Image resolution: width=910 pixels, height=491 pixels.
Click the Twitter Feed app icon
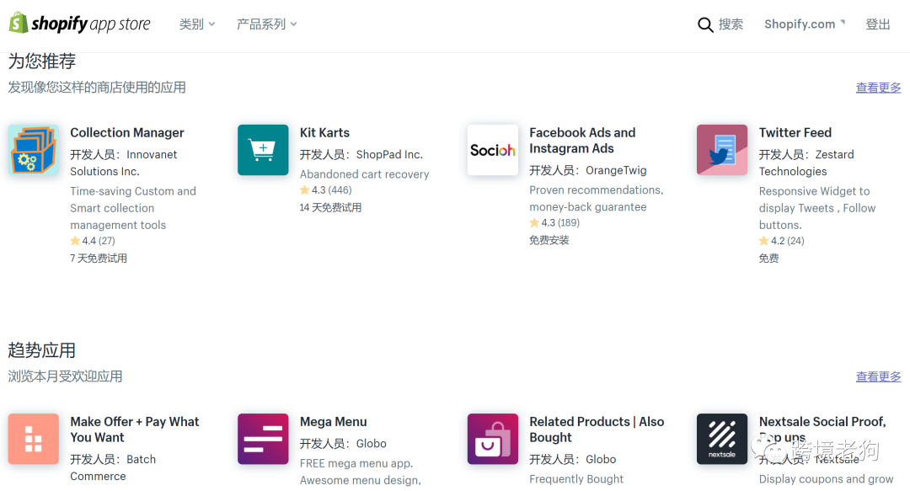[x=722, y=150]
